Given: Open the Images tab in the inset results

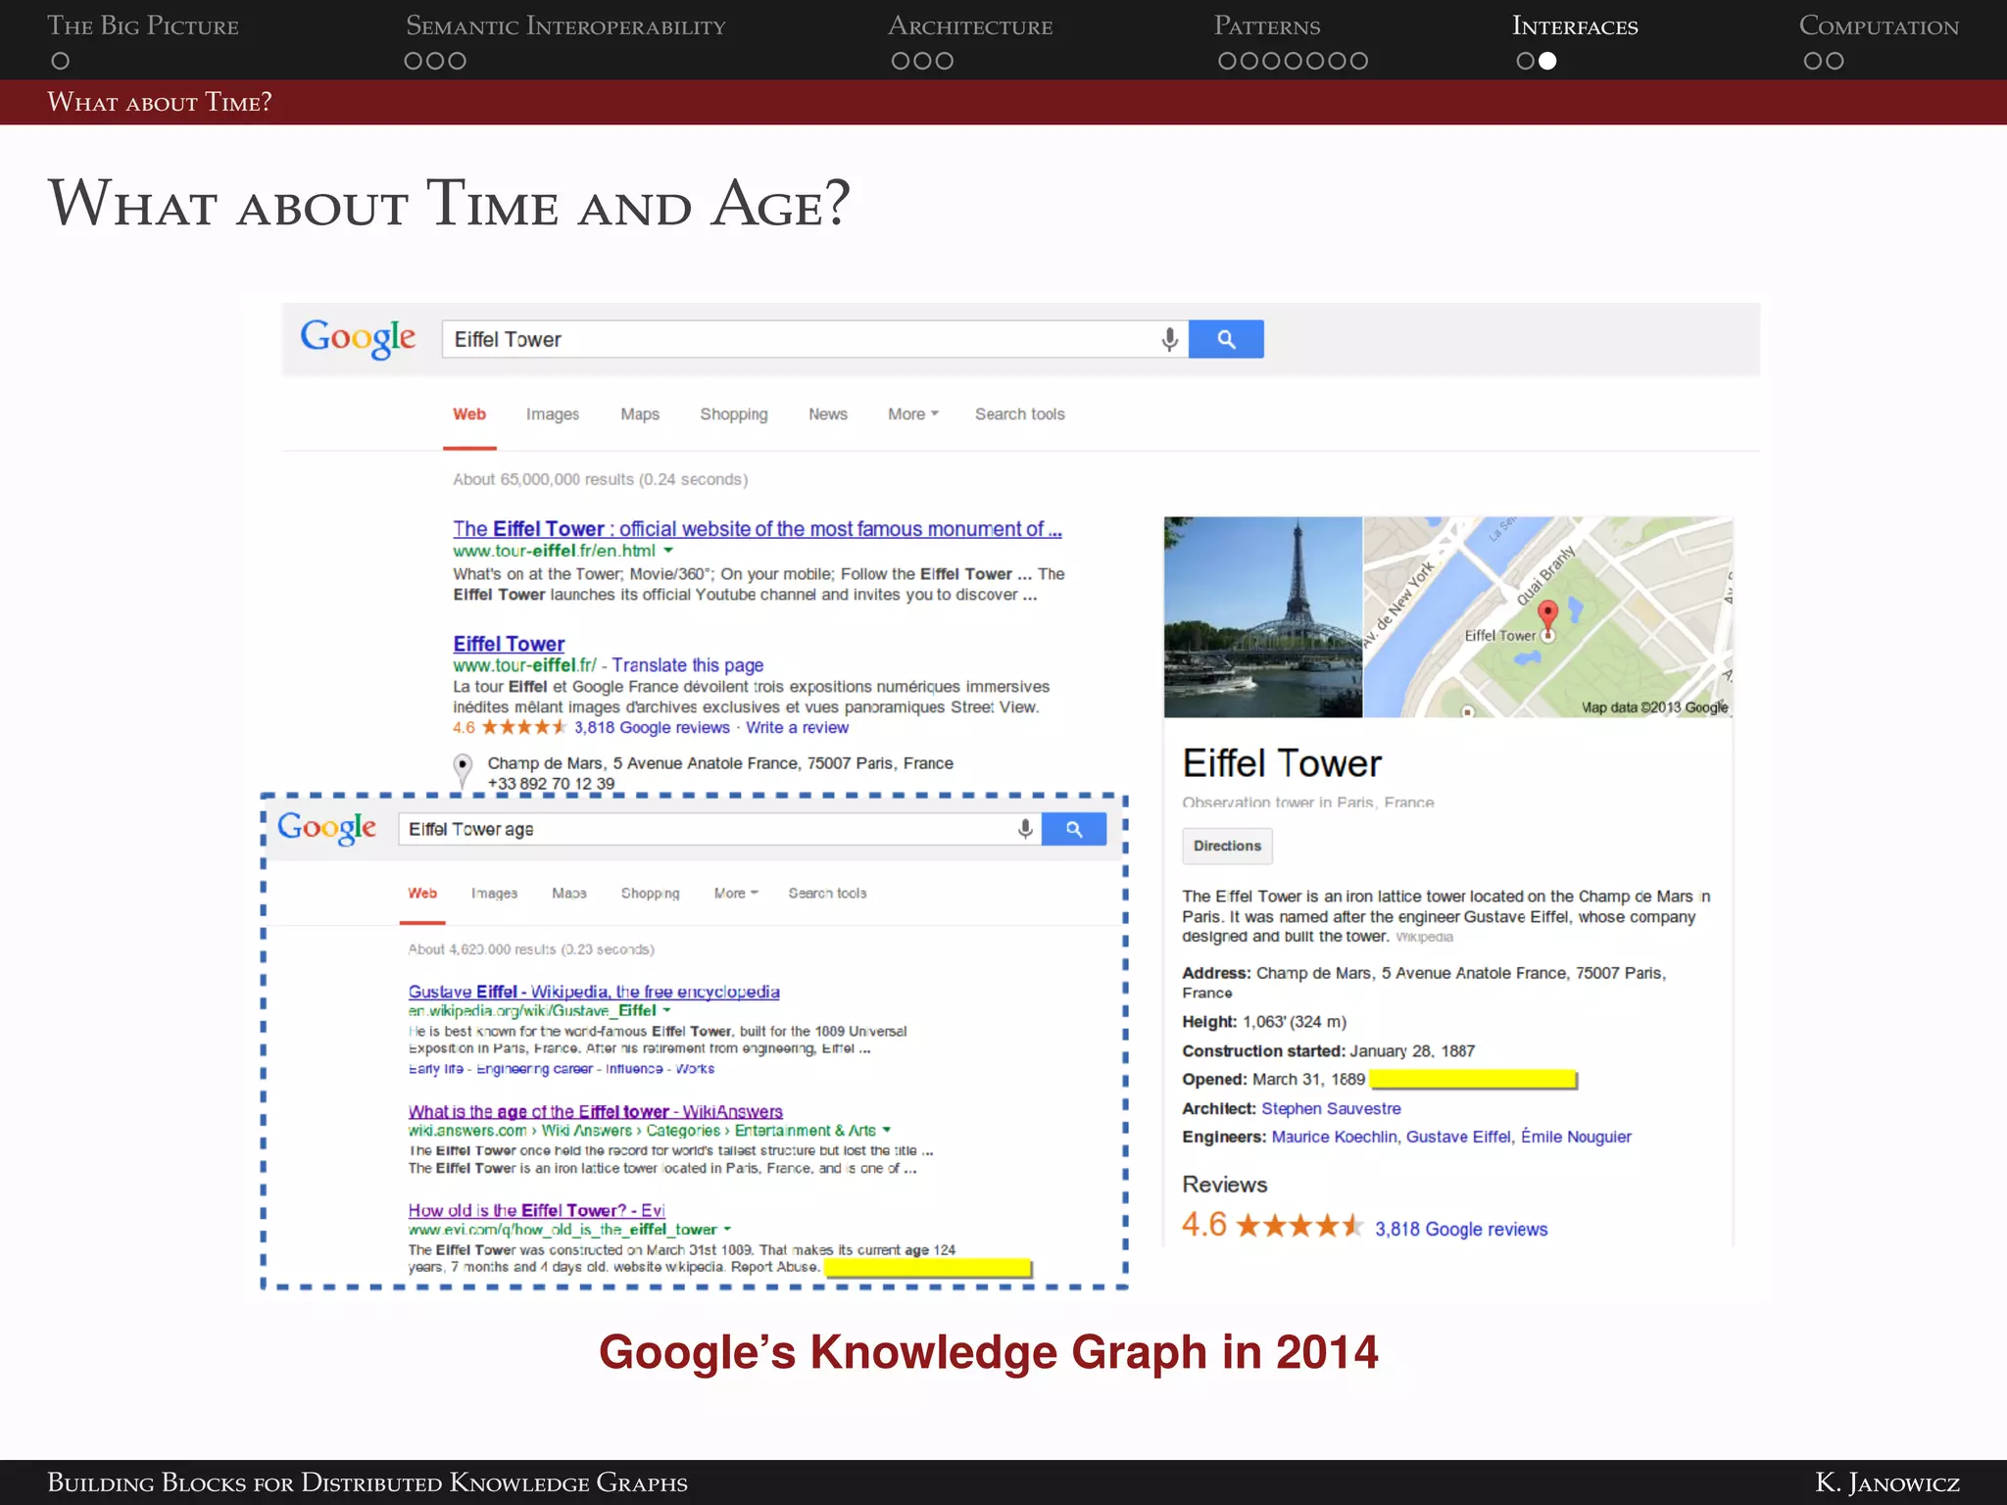Looking at the screenshot, I should click(x=494, y=894).
